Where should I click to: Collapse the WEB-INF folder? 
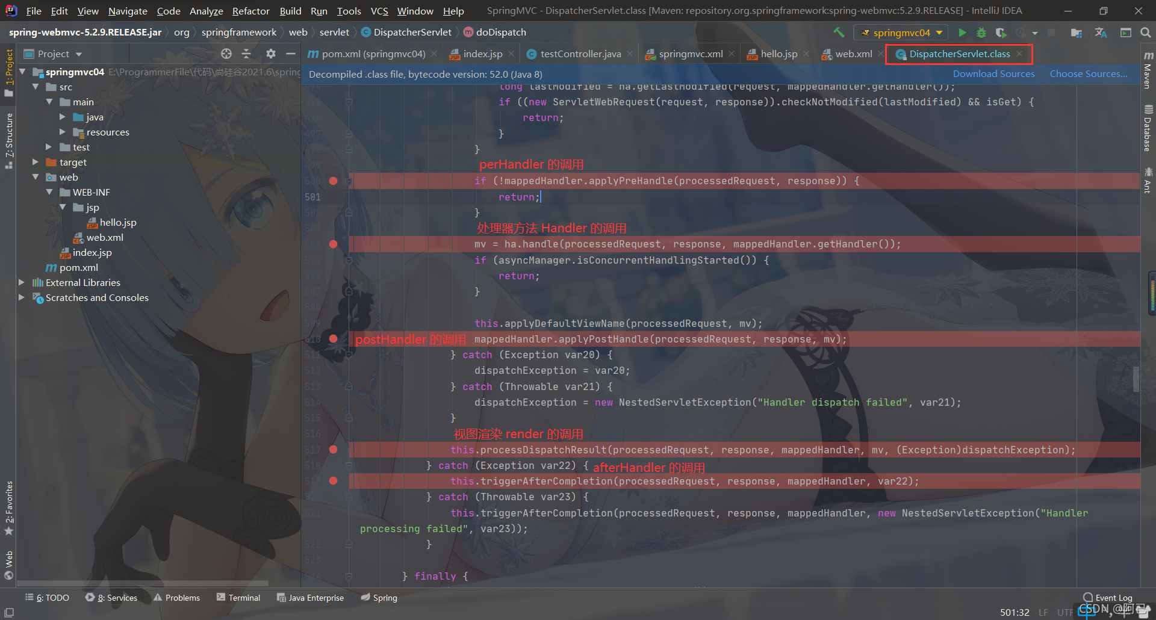tap(49, 192)
